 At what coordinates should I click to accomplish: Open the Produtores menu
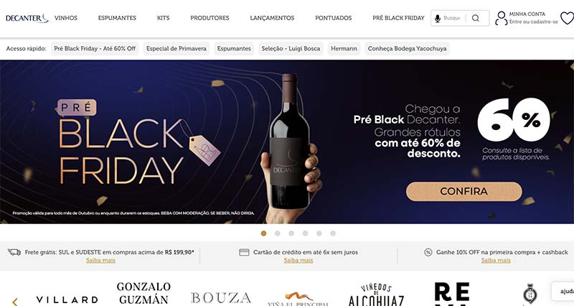(210, 18)
